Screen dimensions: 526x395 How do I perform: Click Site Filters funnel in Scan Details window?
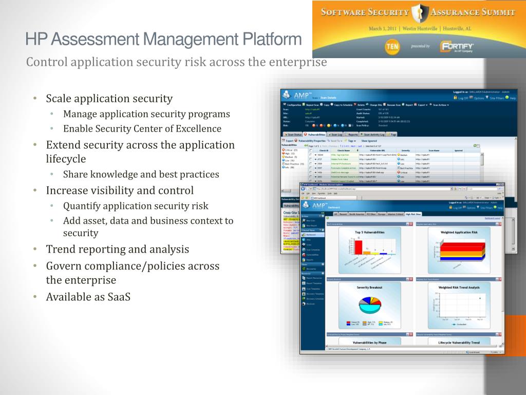pos(487,97)
